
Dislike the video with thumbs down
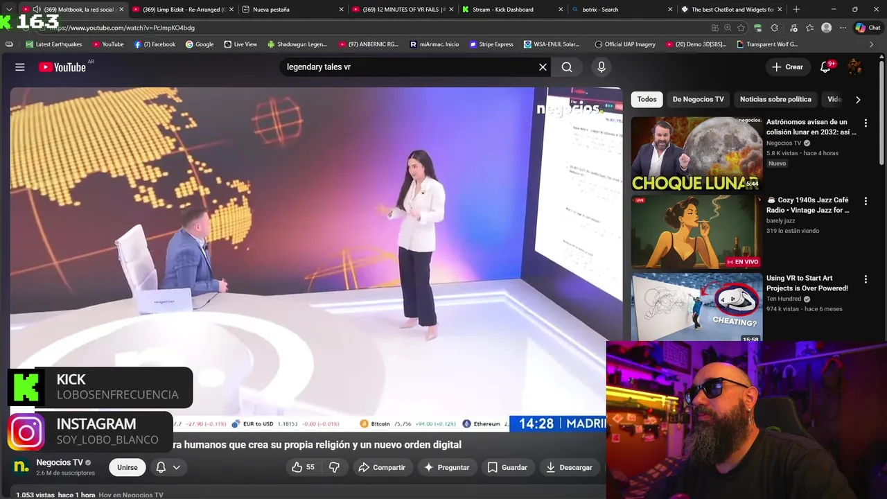334,467
